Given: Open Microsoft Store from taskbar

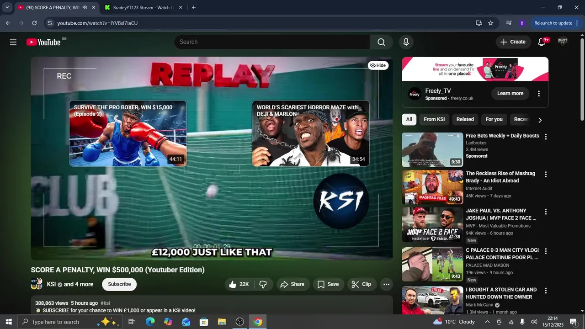Looking at the screenshot, I should pyautogui.click(x=204, y=322).
